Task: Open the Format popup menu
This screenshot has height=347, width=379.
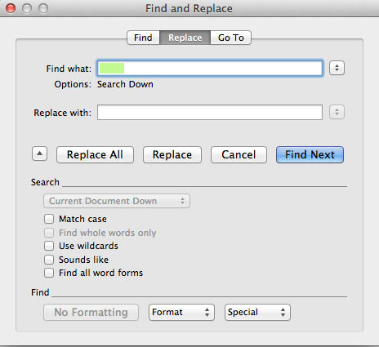Action: pos(181,312)
